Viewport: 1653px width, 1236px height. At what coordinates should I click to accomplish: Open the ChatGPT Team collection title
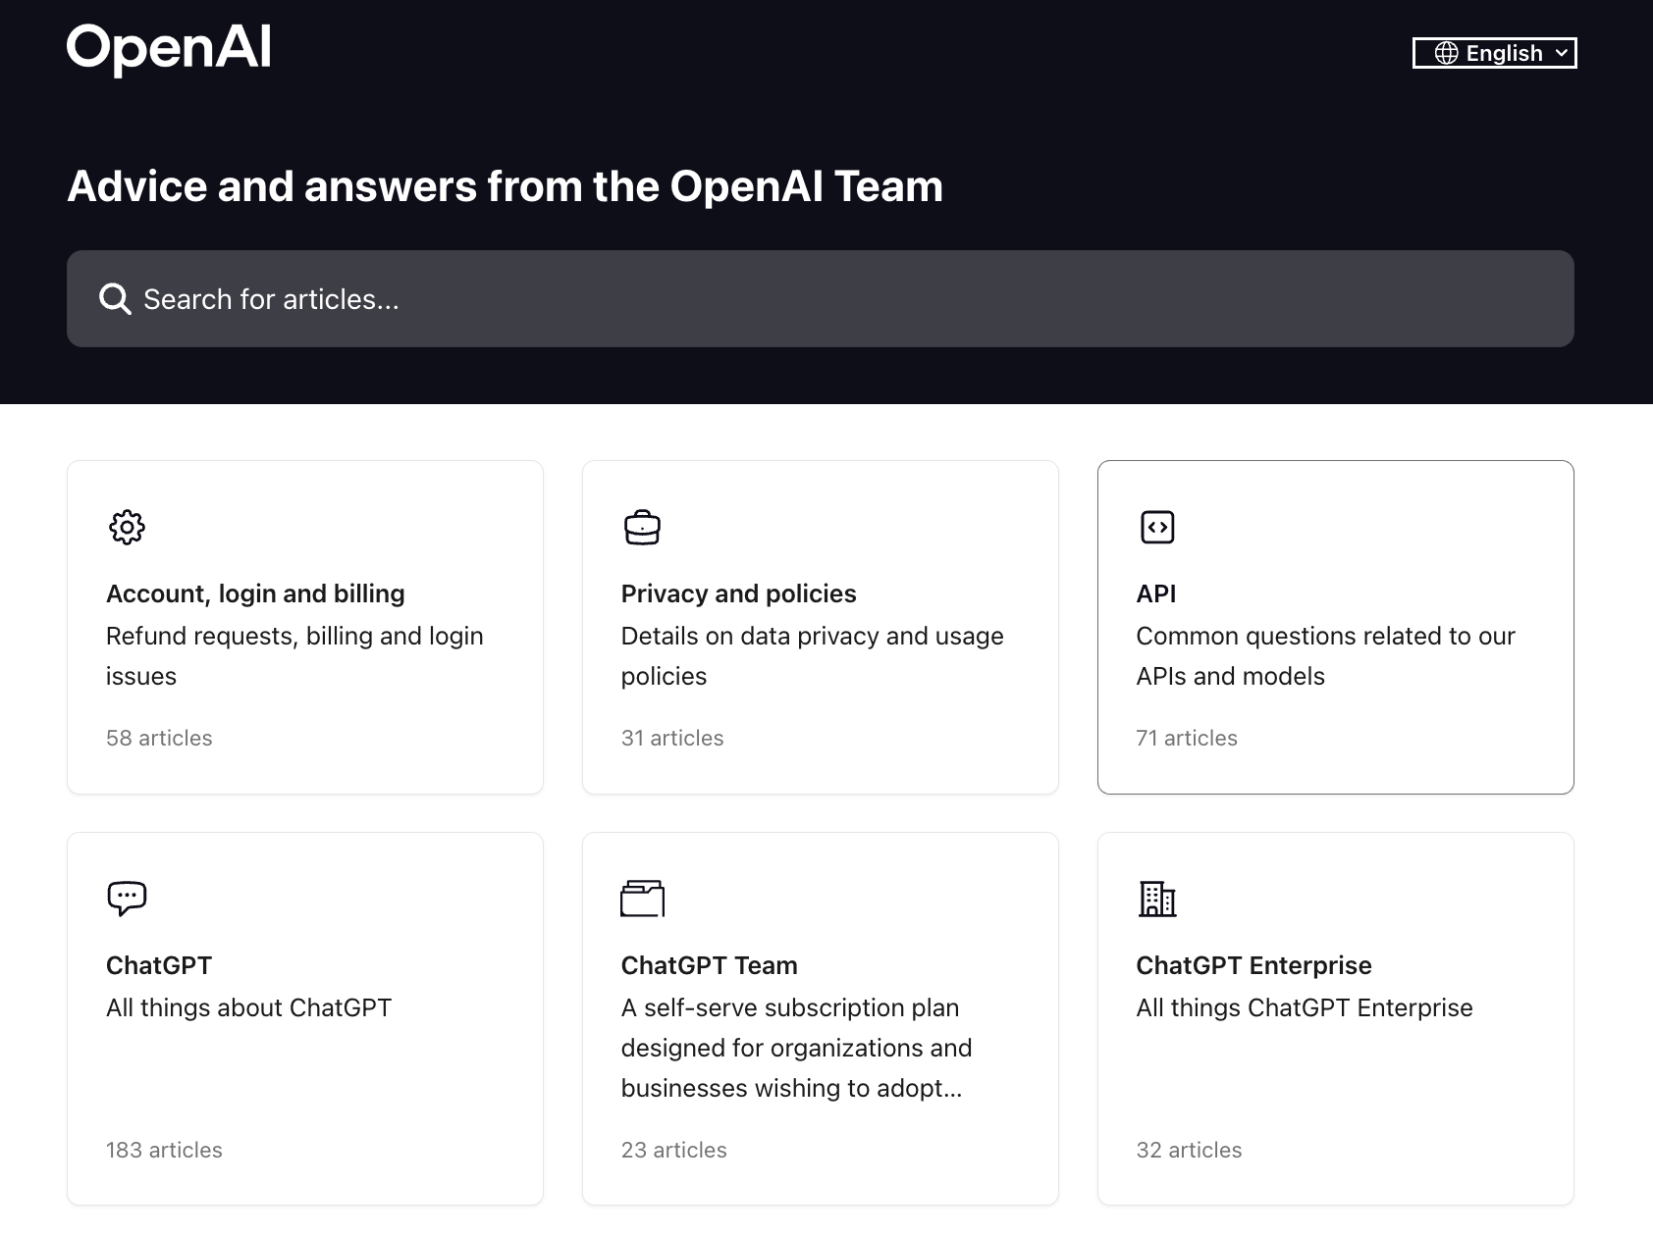click(709, 965)
